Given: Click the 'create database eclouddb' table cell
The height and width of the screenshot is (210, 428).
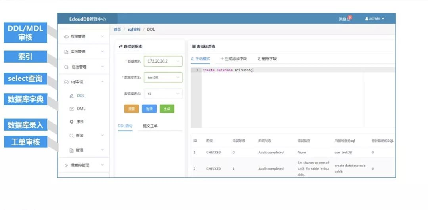Looking at the screenshot, I should click(x=350, y=168).
